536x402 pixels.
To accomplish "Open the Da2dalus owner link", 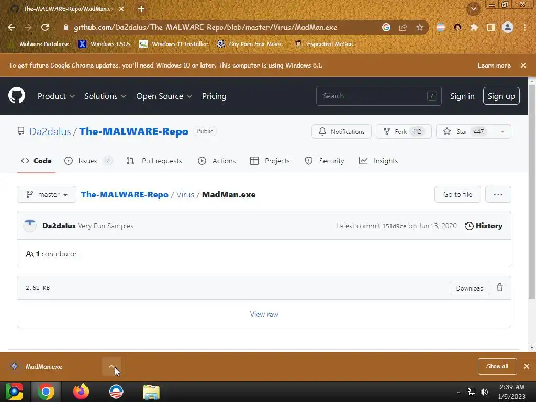I will coord(50,131).
